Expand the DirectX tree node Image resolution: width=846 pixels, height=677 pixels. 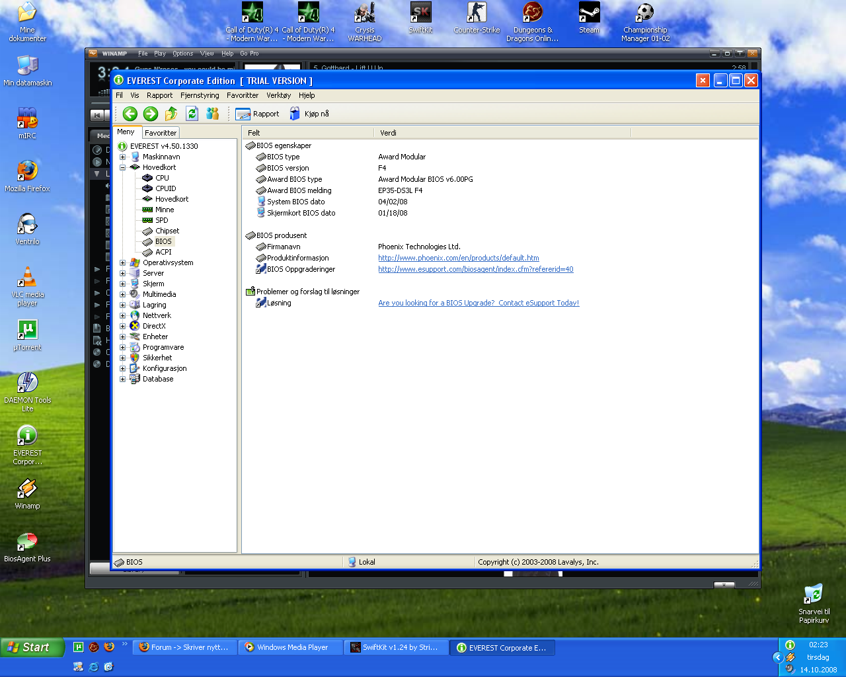click(x=122, y=326)
